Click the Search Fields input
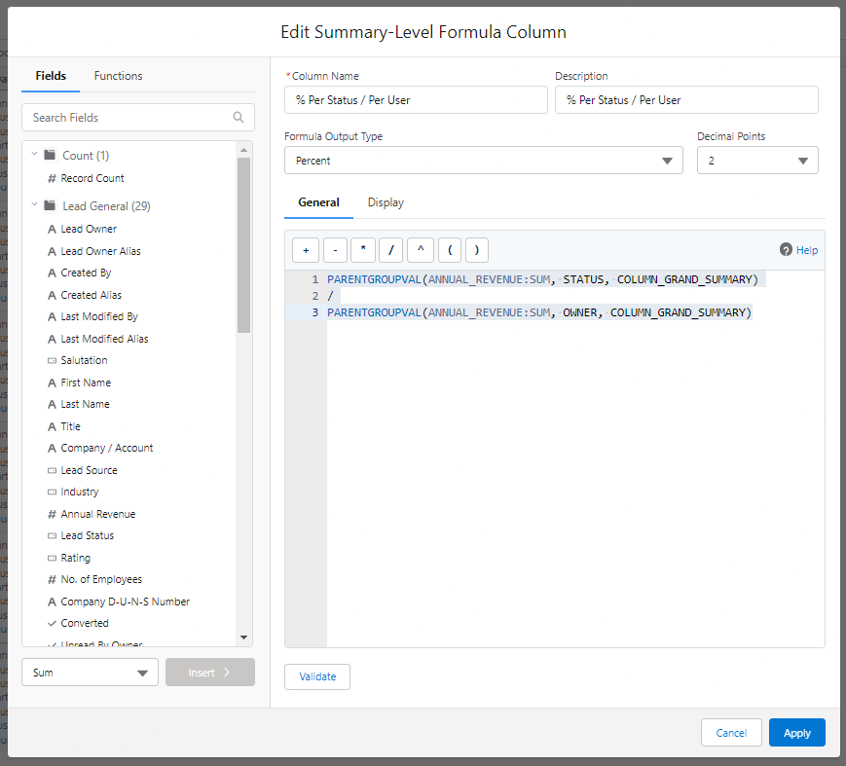 (138, 117)
